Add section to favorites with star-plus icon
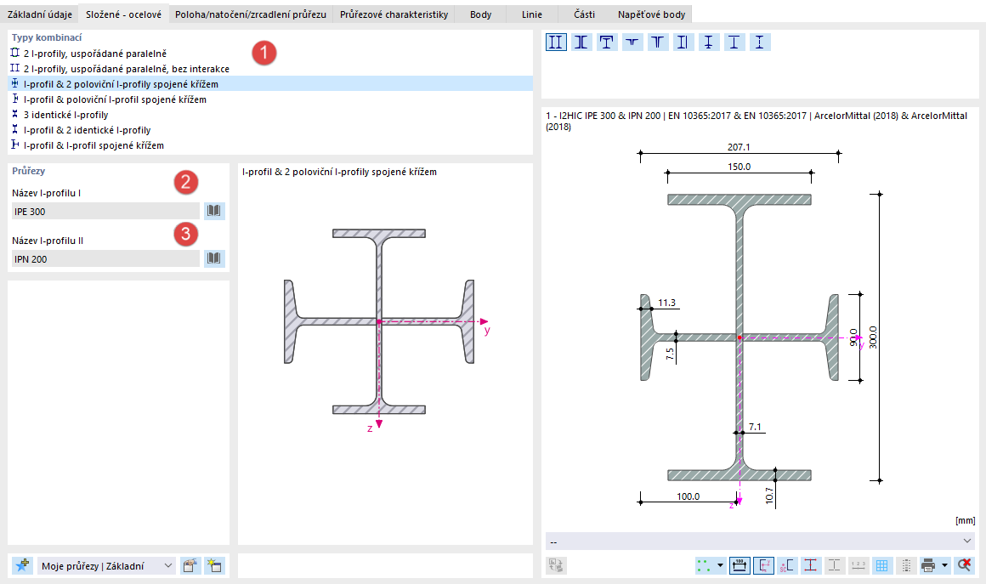986x584 pixels. tap(23, 565)
